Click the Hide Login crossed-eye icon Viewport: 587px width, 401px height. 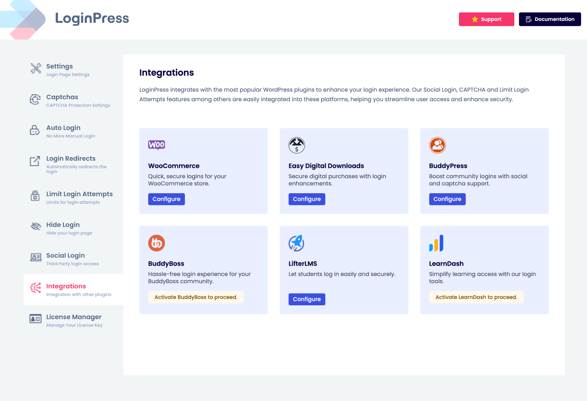[36, 227]
